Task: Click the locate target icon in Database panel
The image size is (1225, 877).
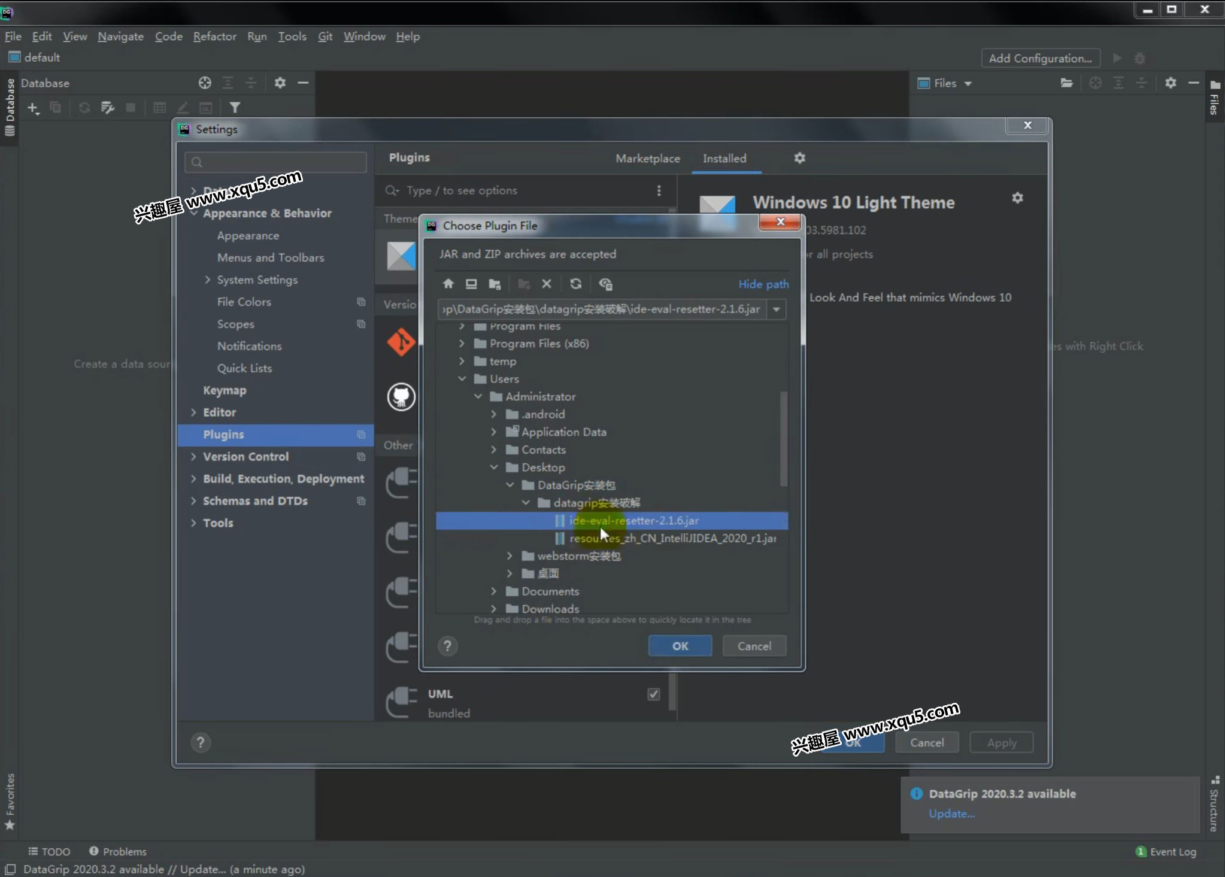Action: click(205, 83)
